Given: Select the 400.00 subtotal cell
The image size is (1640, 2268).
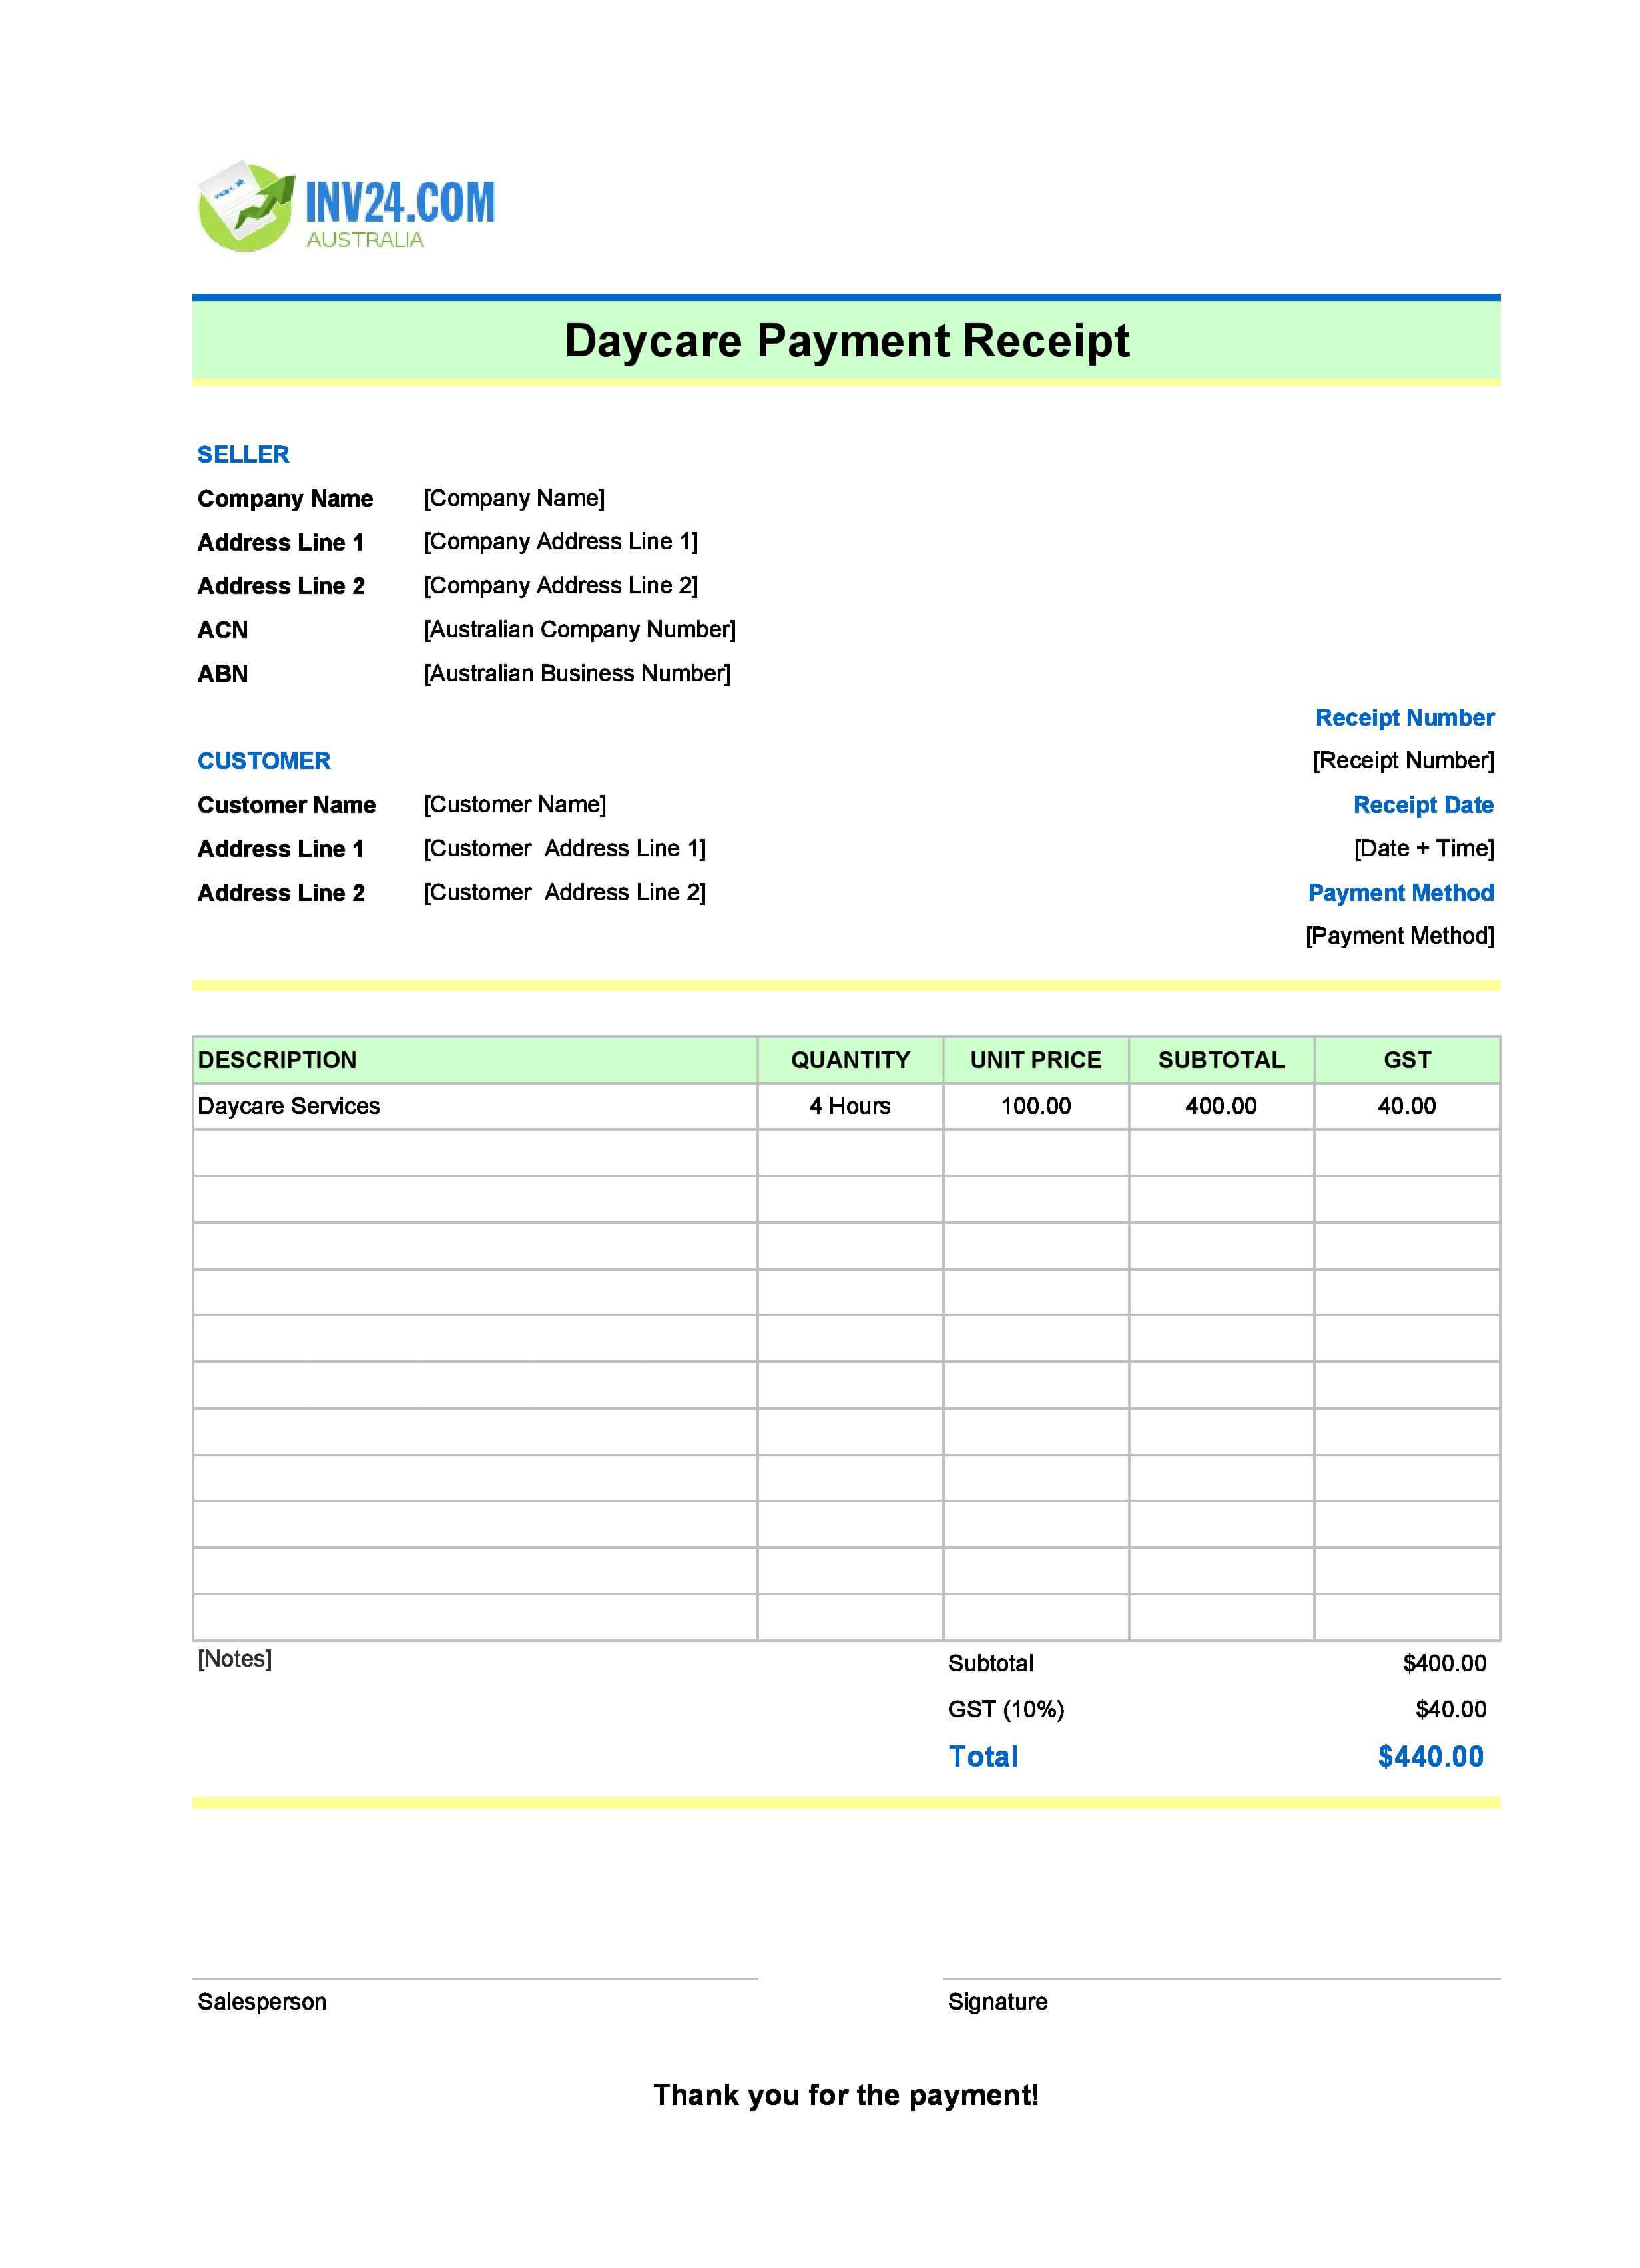Looking at the screenshot, I should tap(1221, 1106).
